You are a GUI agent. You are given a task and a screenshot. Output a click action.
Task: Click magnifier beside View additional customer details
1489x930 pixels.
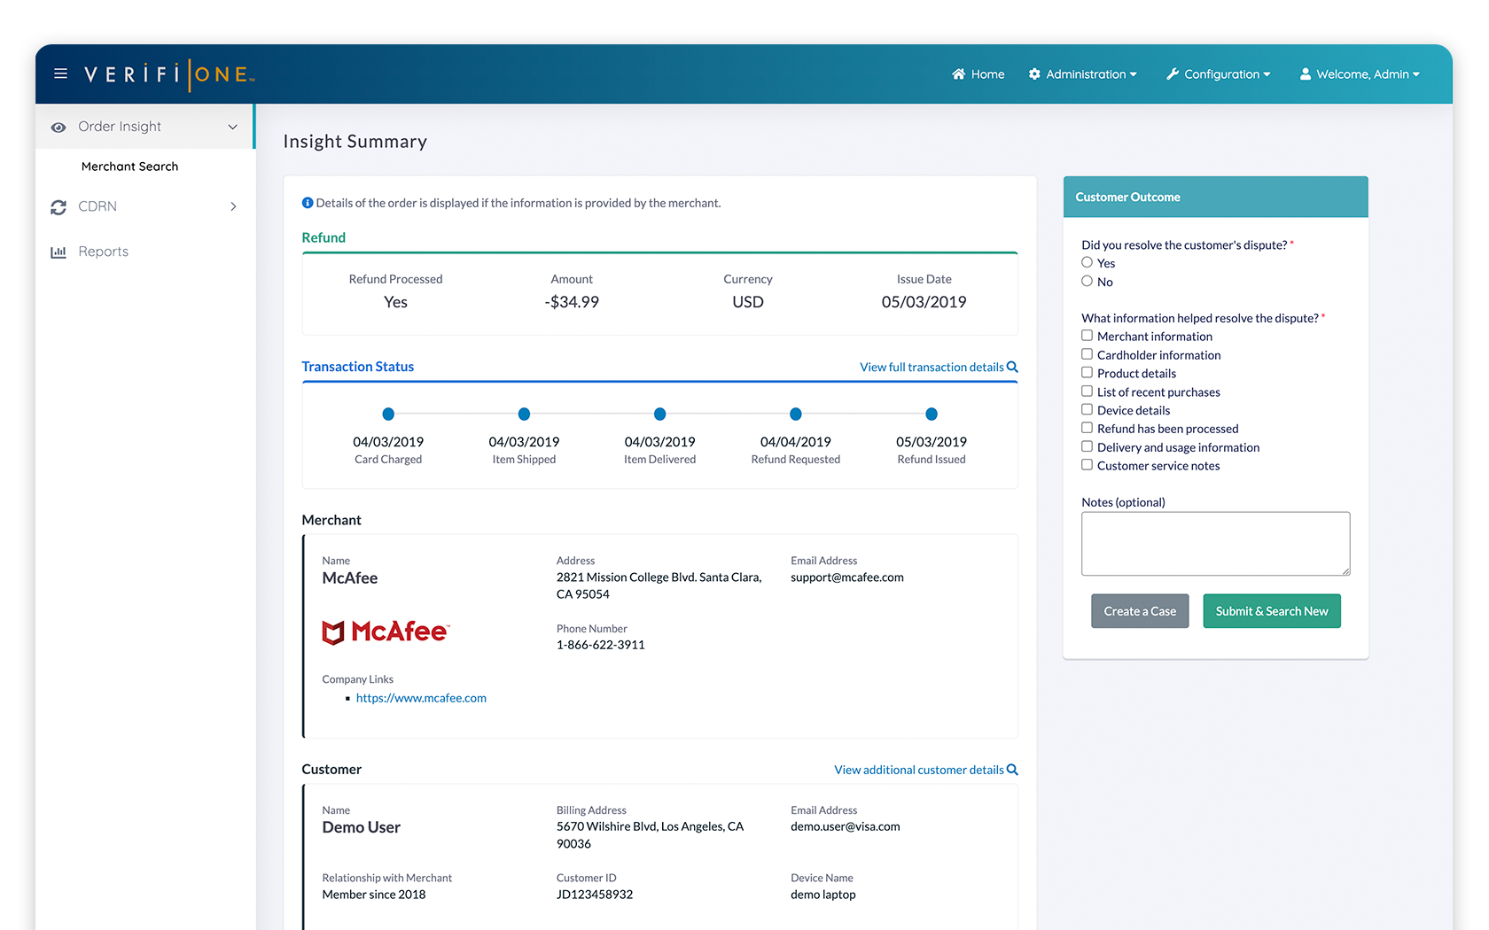point(1012,770)
